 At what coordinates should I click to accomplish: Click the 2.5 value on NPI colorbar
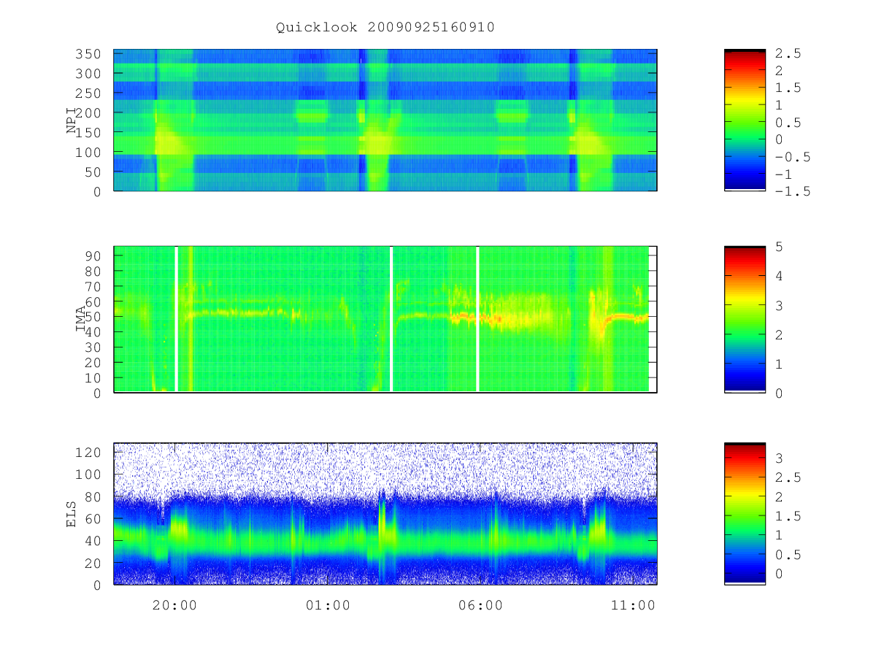click(788, 54)
